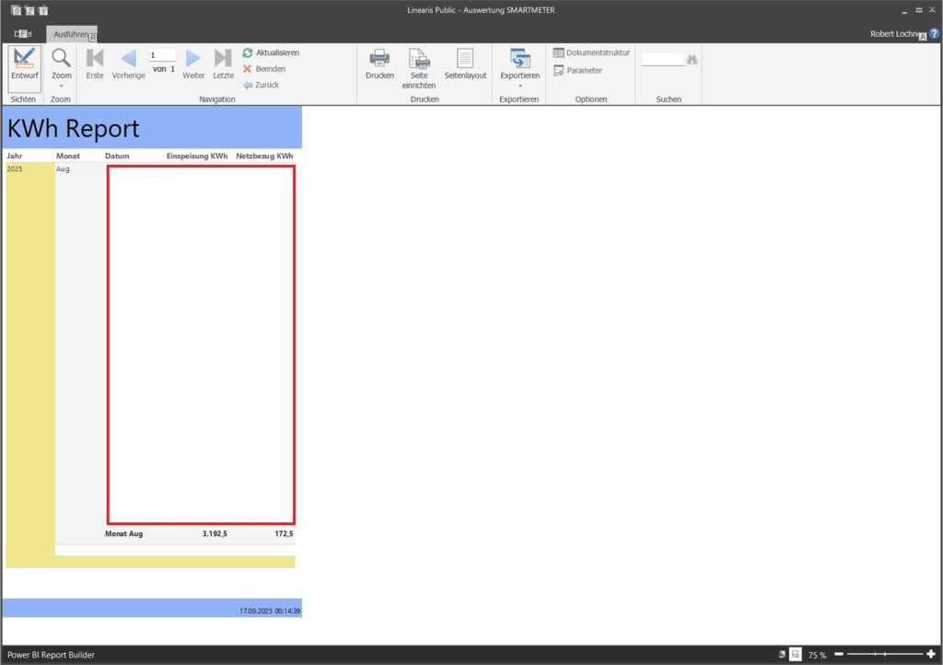The width and height of the screenshot is (943, 665).
Task: Switch to Entwurf design view
Action: point(25,64)
